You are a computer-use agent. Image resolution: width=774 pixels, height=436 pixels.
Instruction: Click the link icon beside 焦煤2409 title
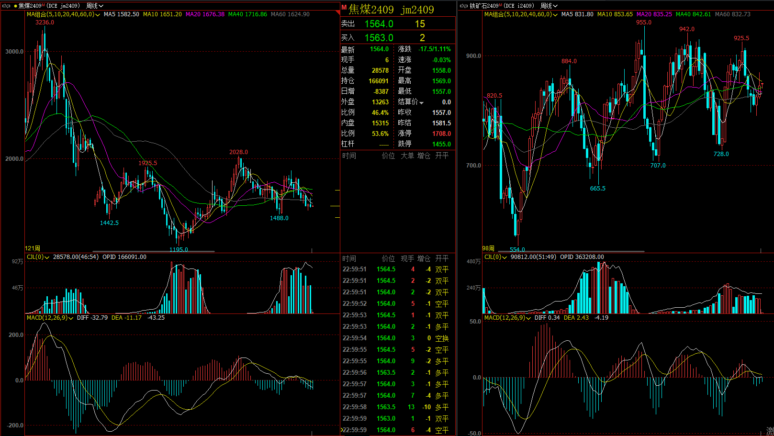(x=6, y=6)
